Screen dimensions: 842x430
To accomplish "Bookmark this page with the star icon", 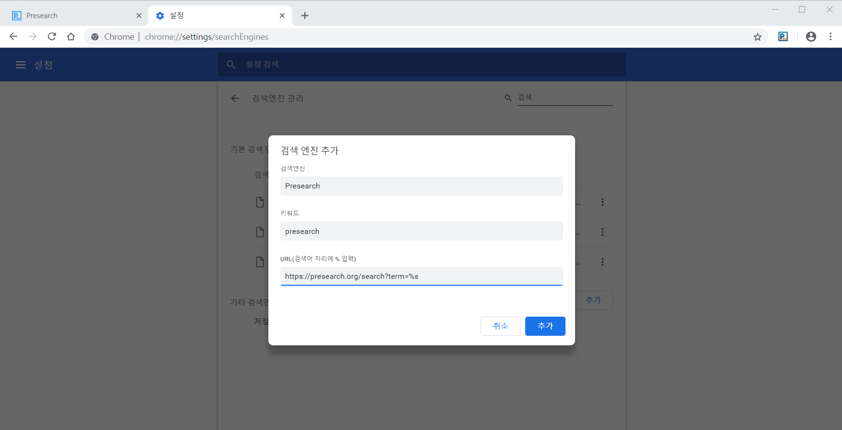I will click(758, 37).
